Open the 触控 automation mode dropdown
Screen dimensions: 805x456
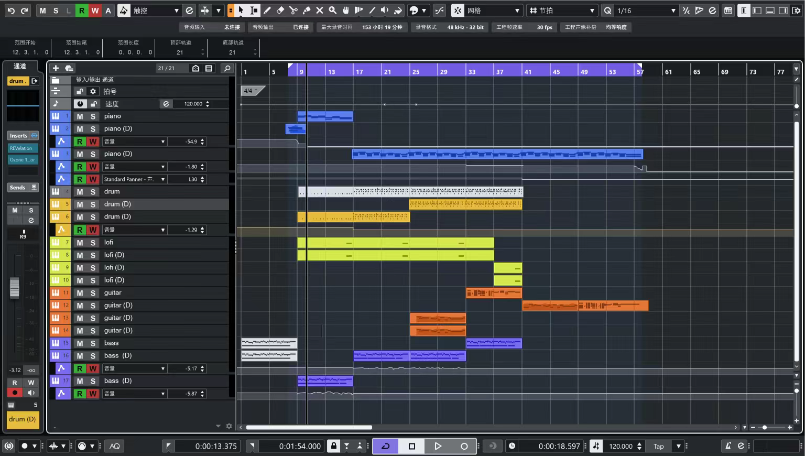pos(156,10)
